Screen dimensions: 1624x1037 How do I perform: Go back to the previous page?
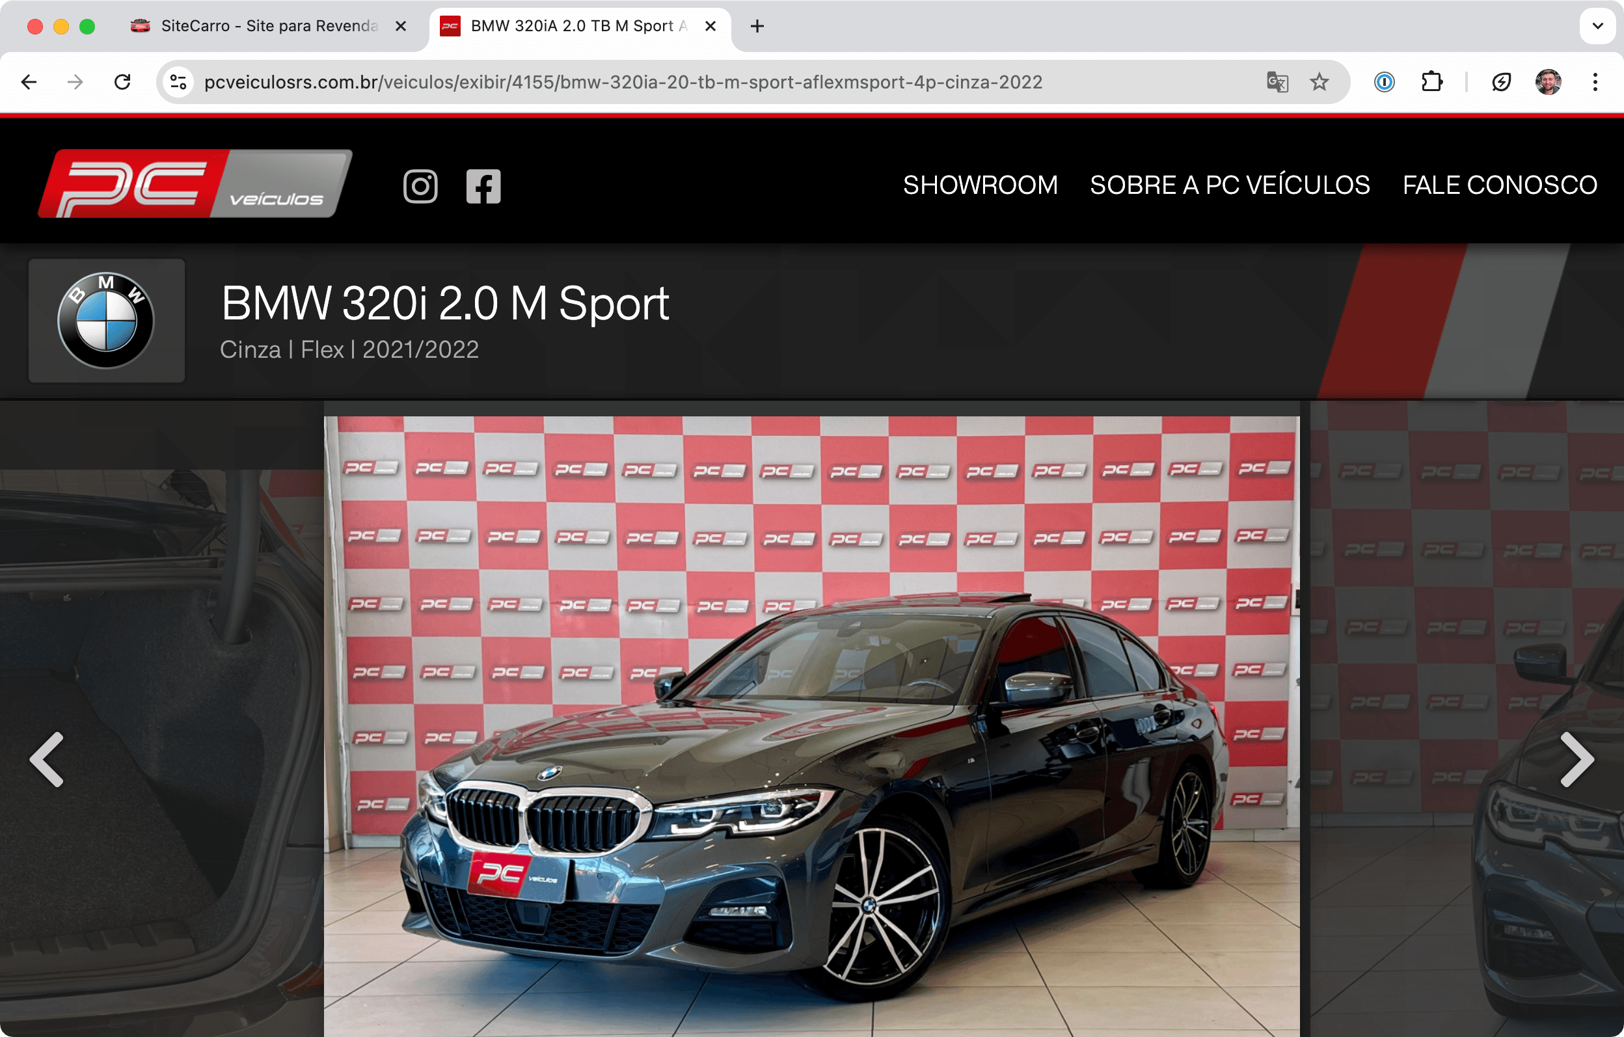coord(29,82)
